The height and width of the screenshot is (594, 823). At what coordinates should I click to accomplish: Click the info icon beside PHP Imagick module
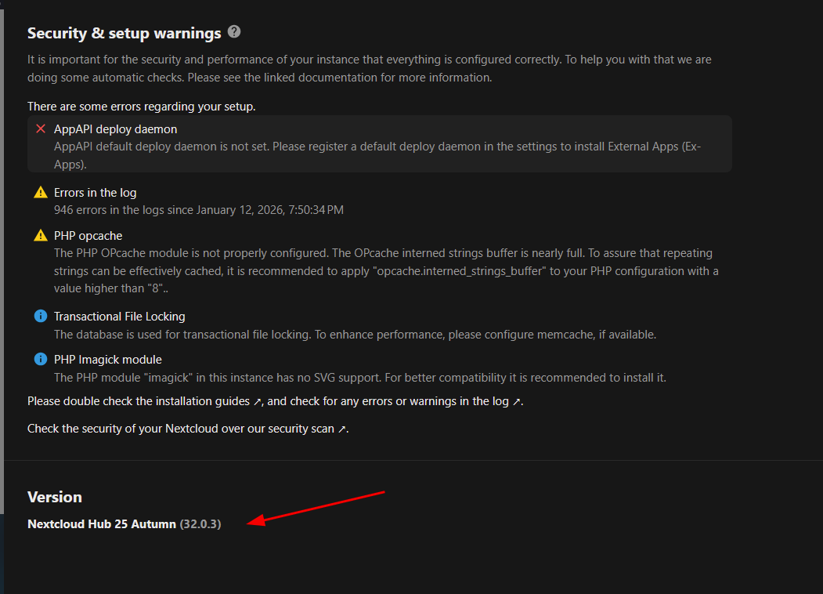coord(41,360)
